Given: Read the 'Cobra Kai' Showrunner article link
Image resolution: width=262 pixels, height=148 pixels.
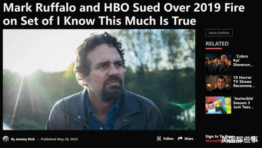Looking at the screenshot, I should tap(243, 60).
